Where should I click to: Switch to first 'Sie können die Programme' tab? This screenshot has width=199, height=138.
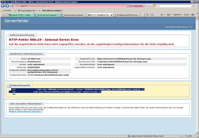(x=47, y=15)
